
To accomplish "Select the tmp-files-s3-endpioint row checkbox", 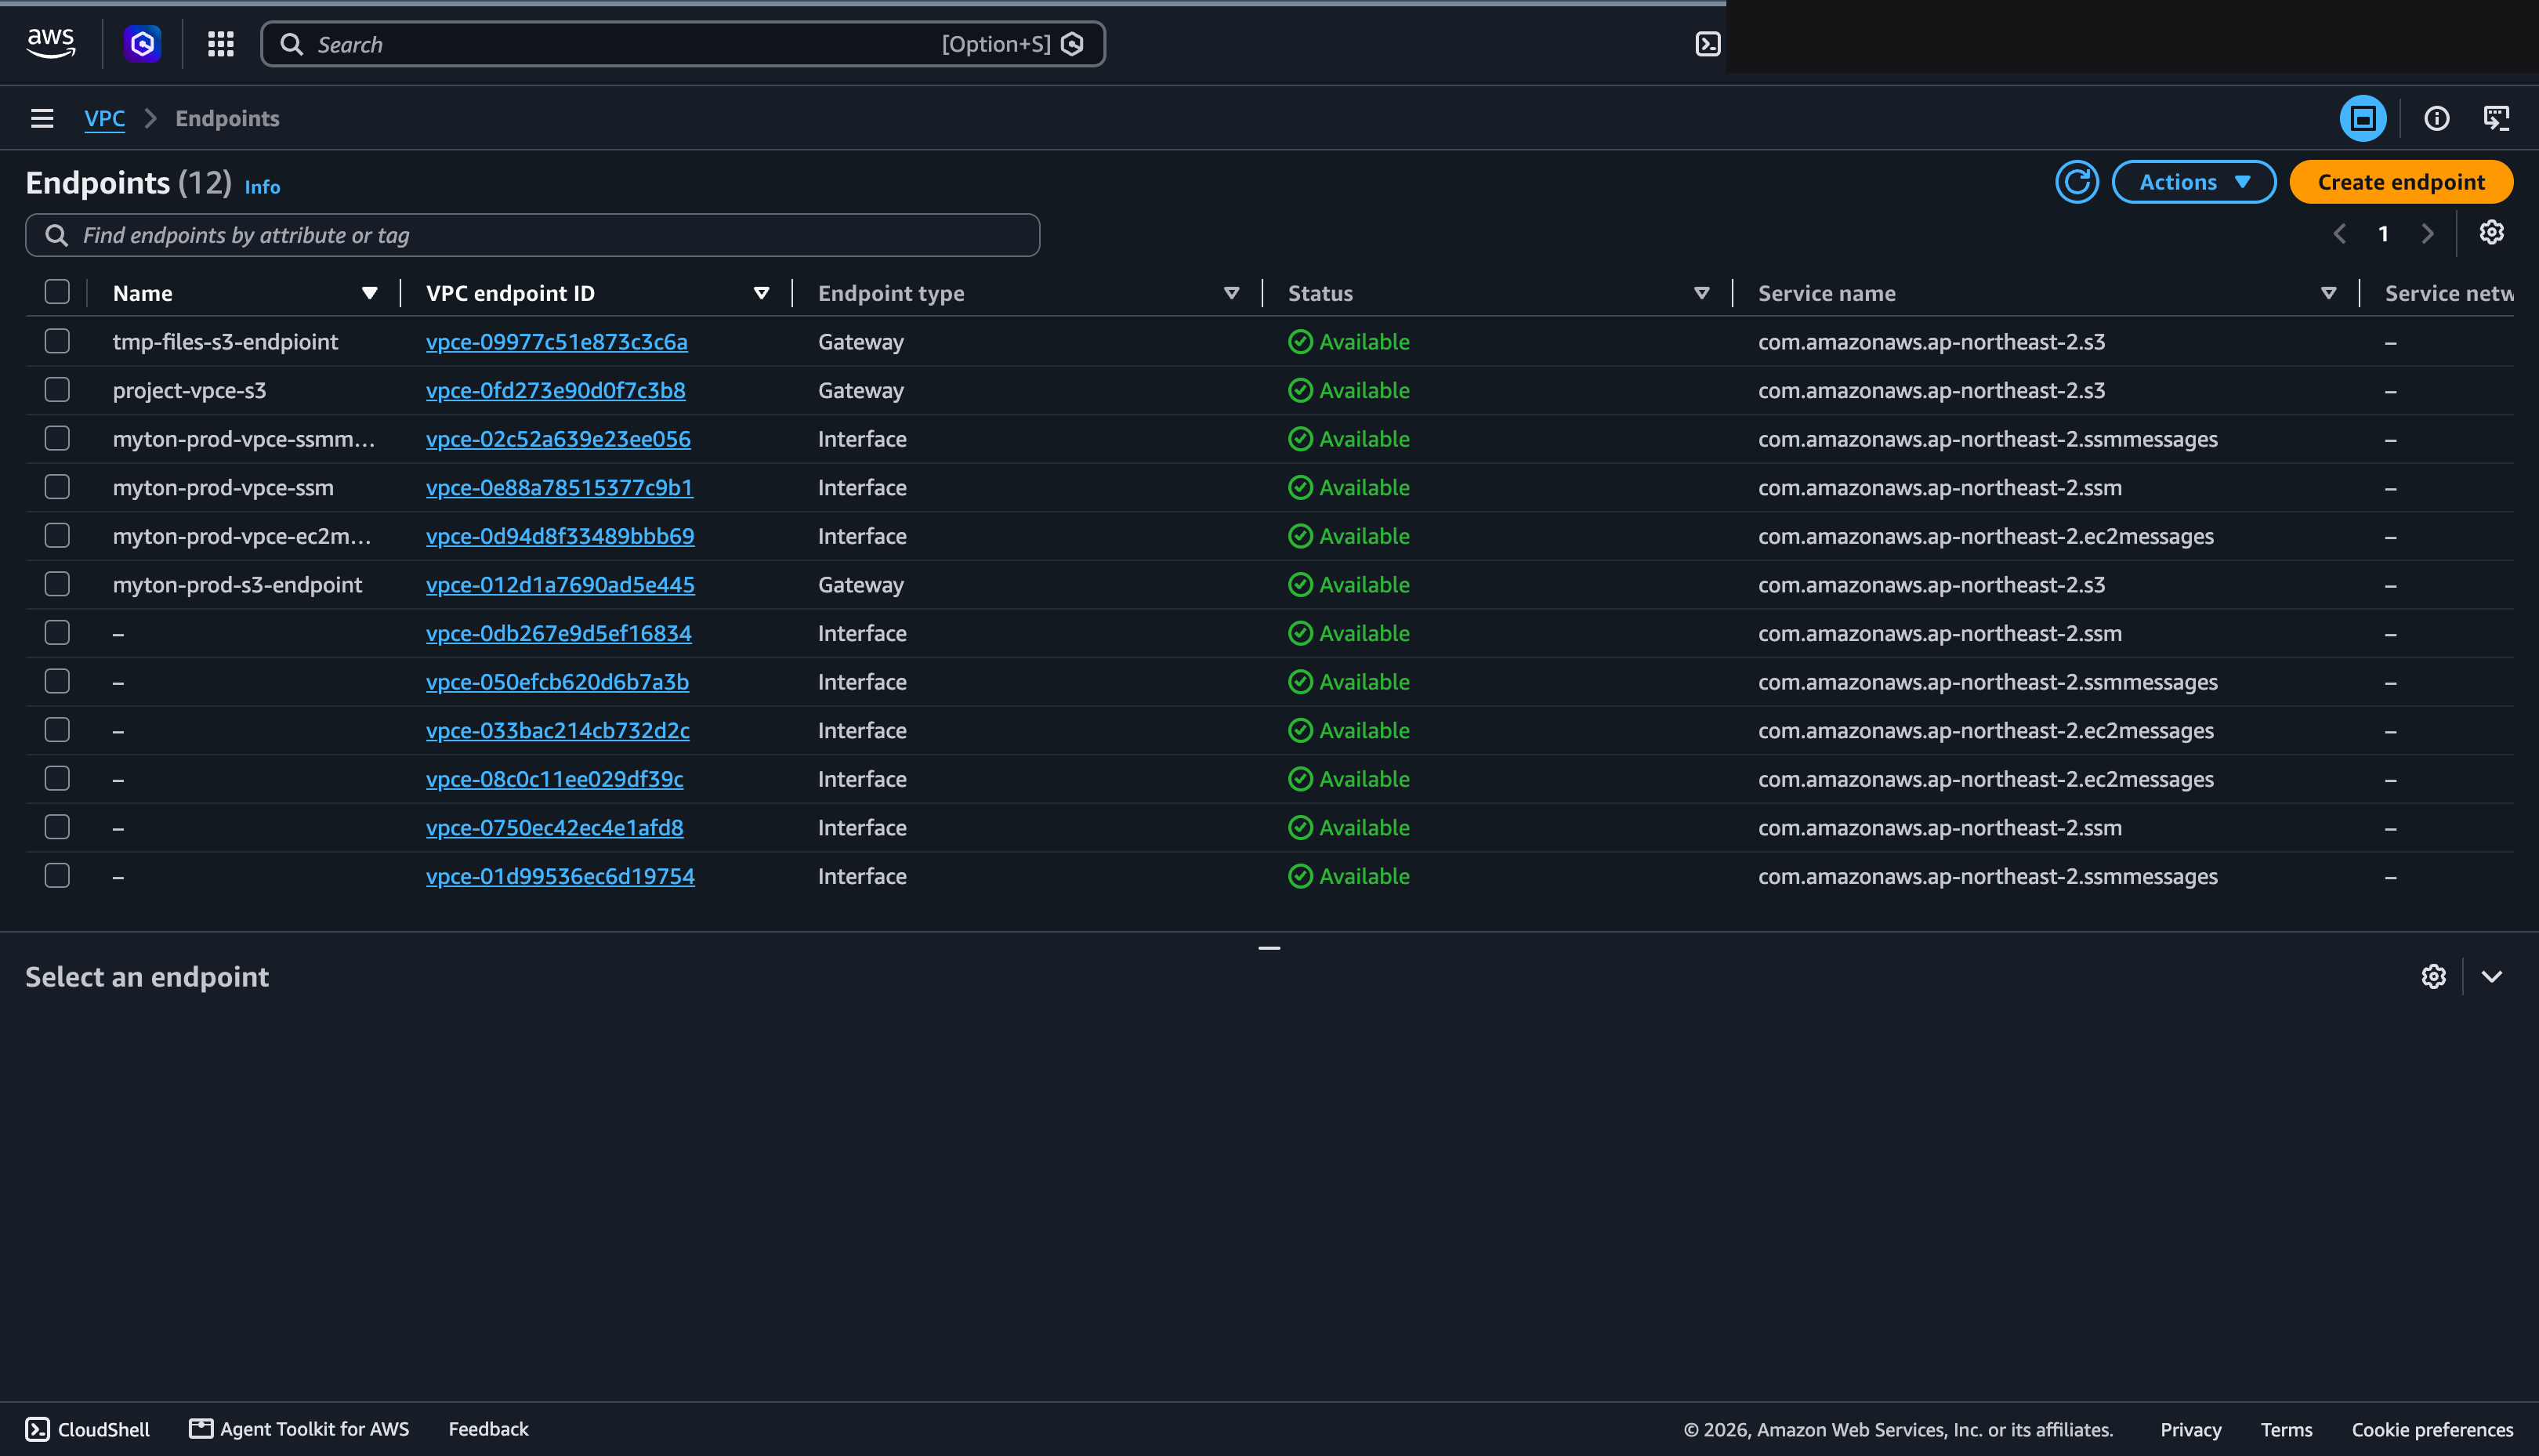I will click(57, 341).
